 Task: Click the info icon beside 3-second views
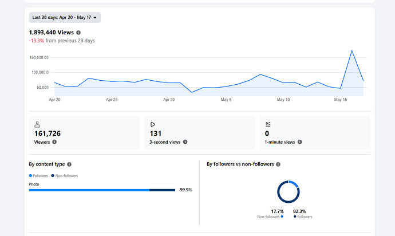[x=185, y=142]
